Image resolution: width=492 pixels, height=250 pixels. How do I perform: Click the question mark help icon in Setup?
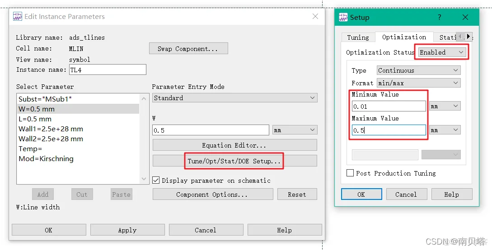pos(439,17)
